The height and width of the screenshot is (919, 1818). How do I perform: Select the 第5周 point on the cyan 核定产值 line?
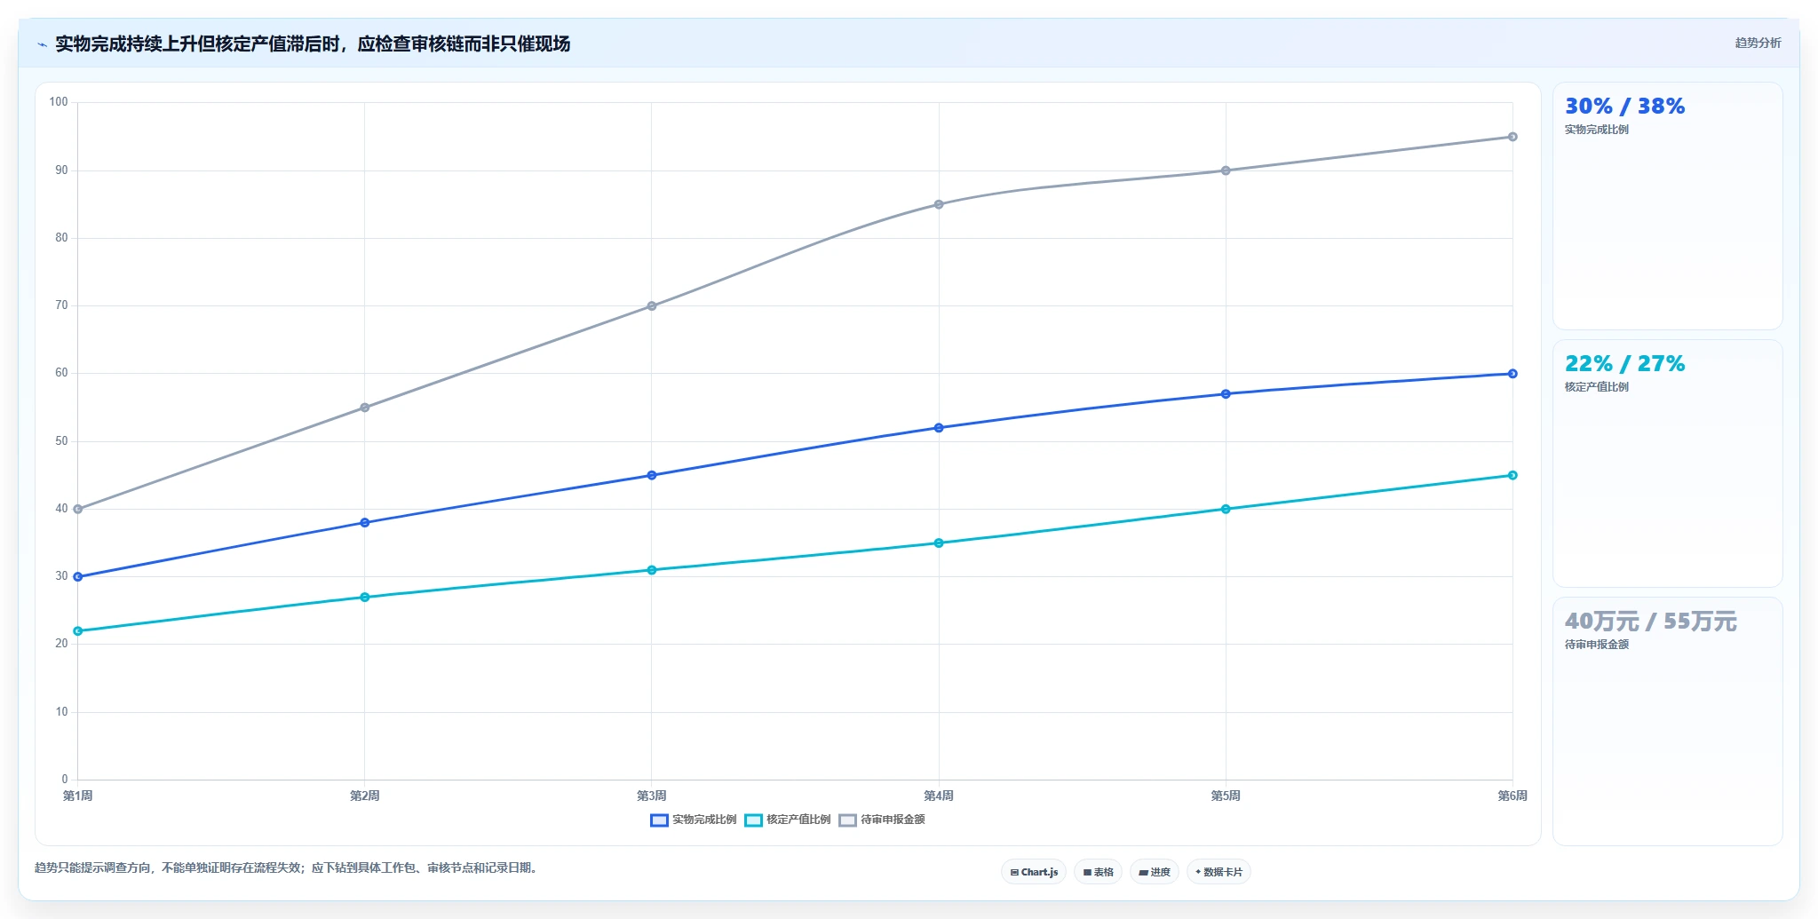tap(1226, 510)
